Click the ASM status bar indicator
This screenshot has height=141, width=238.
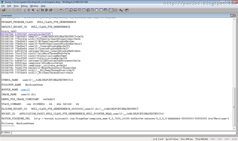coord(212,139)
